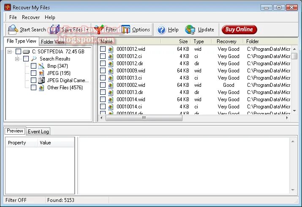Click the file icon of 00010009.wid
This screenshot has width=302, height=207.
coord(111,71)
